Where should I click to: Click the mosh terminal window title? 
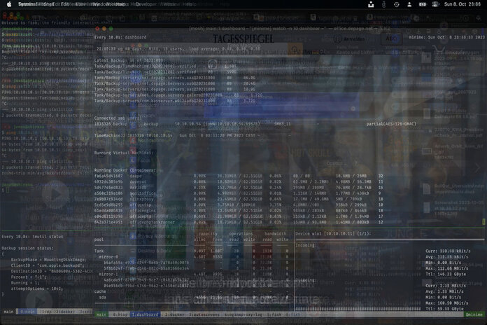tap(289, 29)
